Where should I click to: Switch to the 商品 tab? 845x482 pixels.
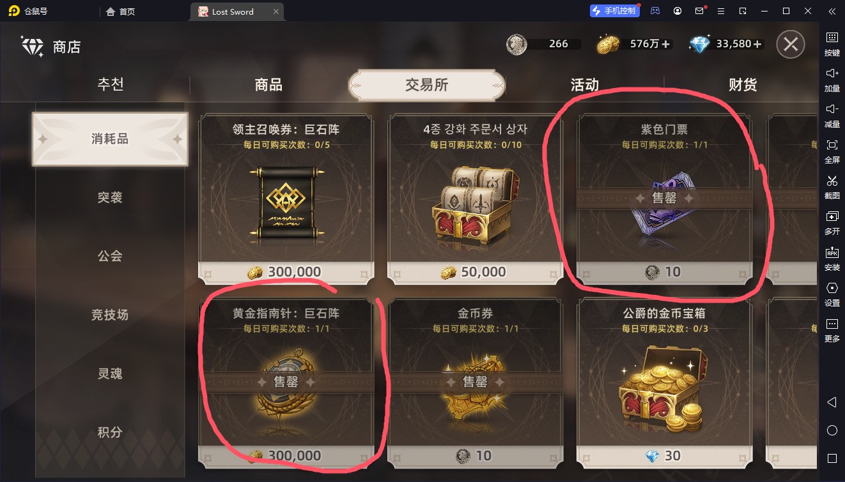coord(268,85)
